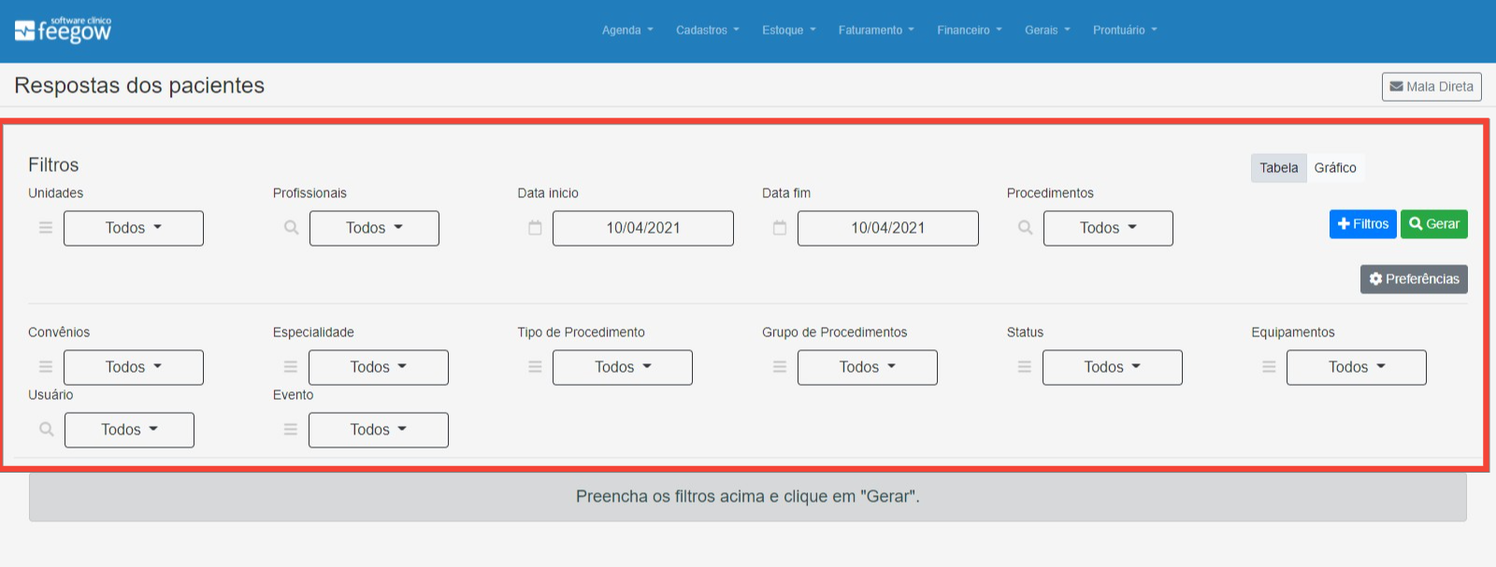Open the Faturamento menu
Screen dimensions: 1496x567
coord(876,30)
